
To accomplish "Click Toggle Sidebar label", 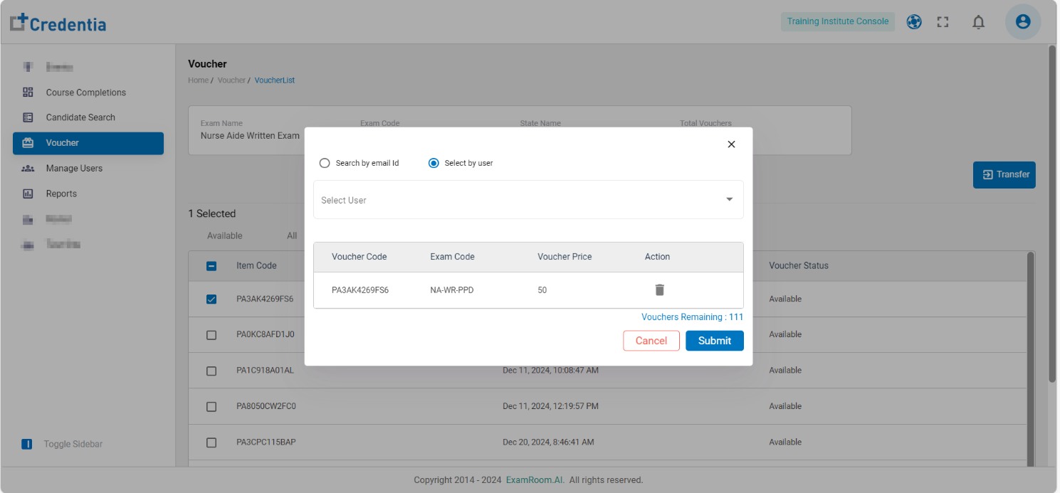I will coord(73,444).
